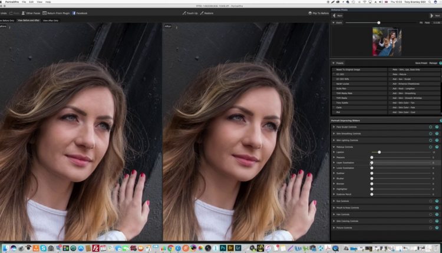
Task: Expand the Skin Smoothing Controls section
Action: (x=334, y=134)
